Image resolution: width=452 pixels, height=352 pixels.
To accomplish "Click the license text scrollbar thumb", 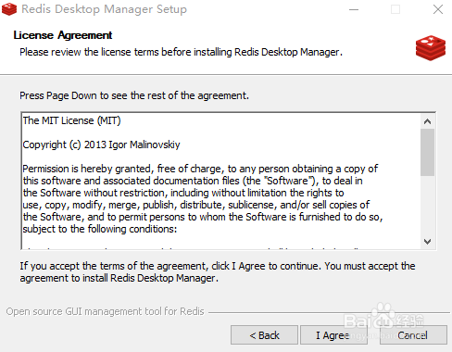I will [427, 153].
